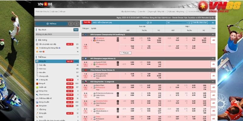Image resolution: width=243 pixels, height=121 pixels.
Task: Toggle favorite star for NTV Beleza [W] match
Action: click(x=92, y=64)
